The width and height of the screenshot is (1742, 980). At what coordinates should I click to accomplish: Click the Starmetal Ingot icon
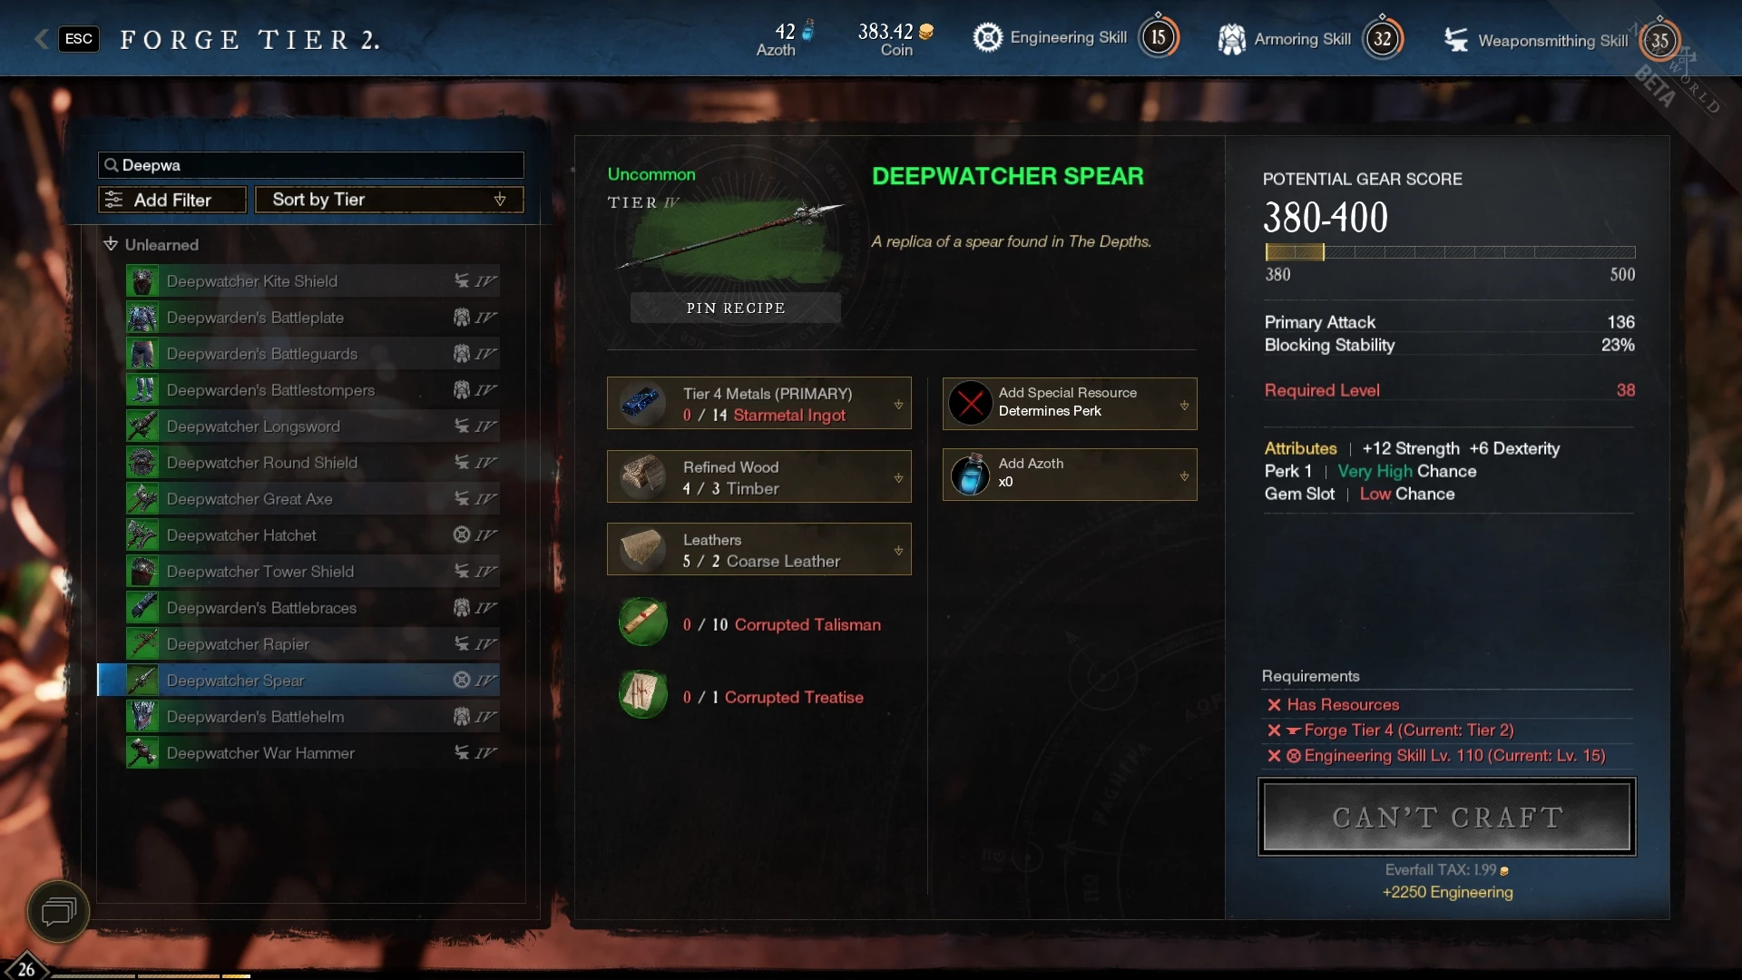coord(642,404)
